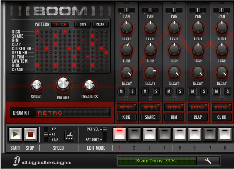Click the plus icon under Kick channel

point(127,98)
